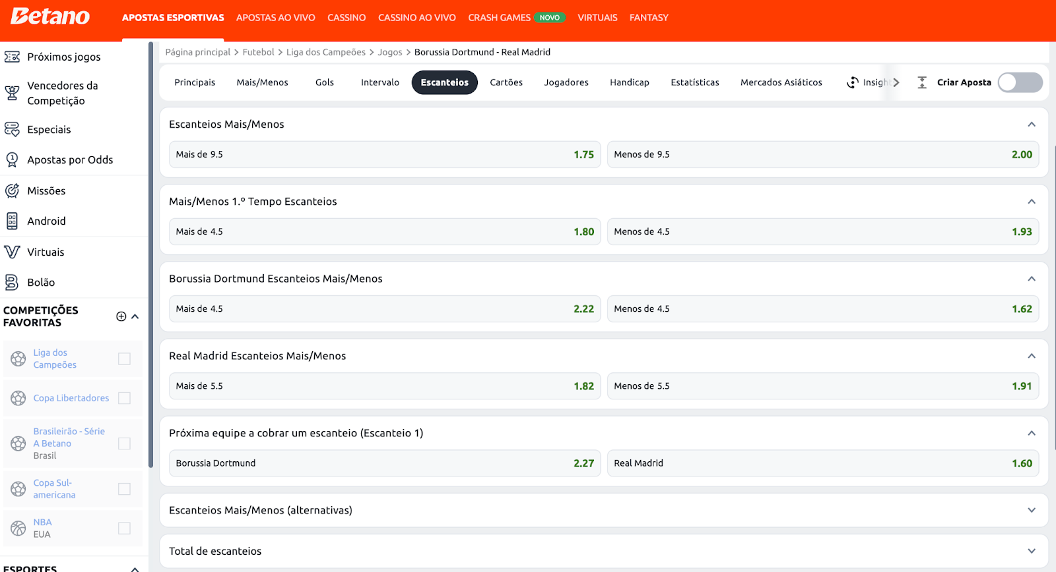Collapse Próxima equipe a cobrar escanteio section
This screenshot has width=1056, height=572.
(x=1032, y=433)
